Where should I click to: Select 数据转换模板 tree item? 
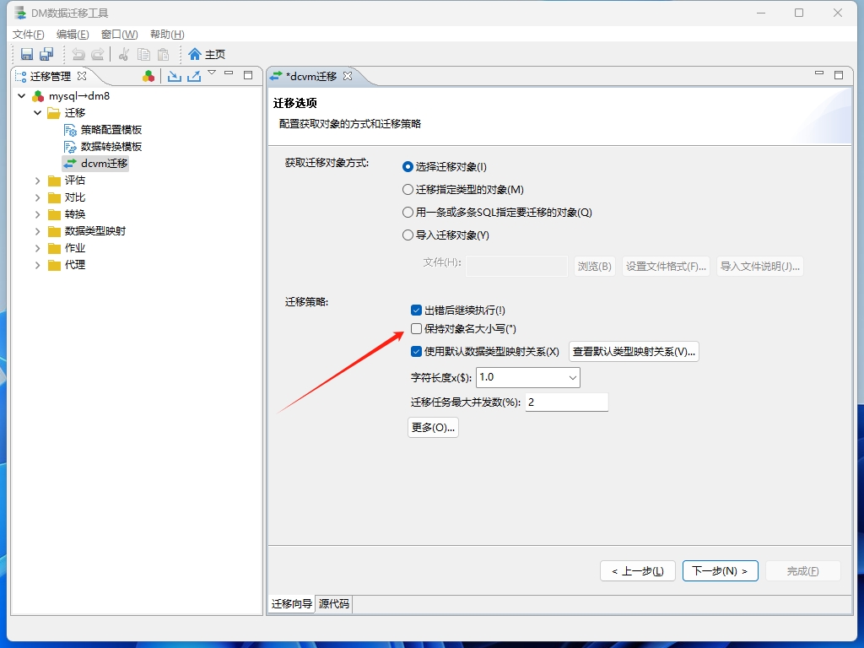tap(111, 147)
